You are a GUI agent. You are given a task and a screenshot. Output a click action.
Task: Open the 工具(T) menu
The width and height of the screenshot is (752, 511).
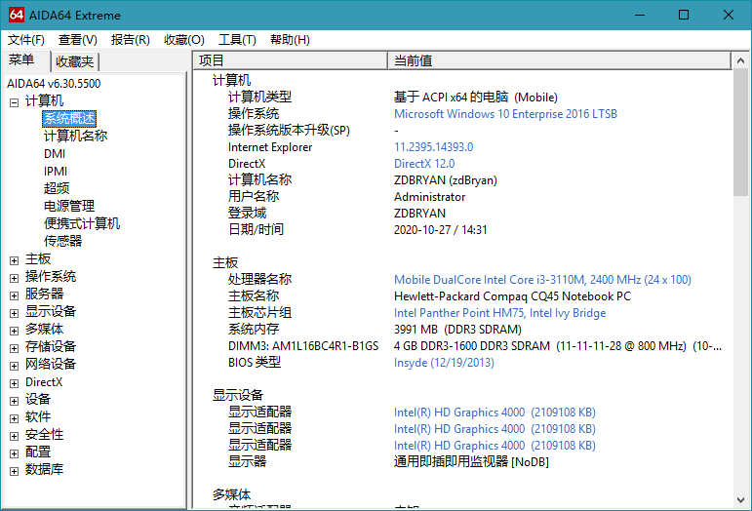tap(237, 40)
